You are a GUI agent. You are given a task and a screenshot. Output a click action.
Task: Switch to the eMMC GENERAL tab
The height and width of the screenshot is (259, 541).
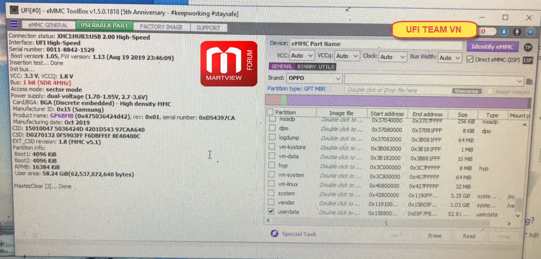(x=48, y=25)
